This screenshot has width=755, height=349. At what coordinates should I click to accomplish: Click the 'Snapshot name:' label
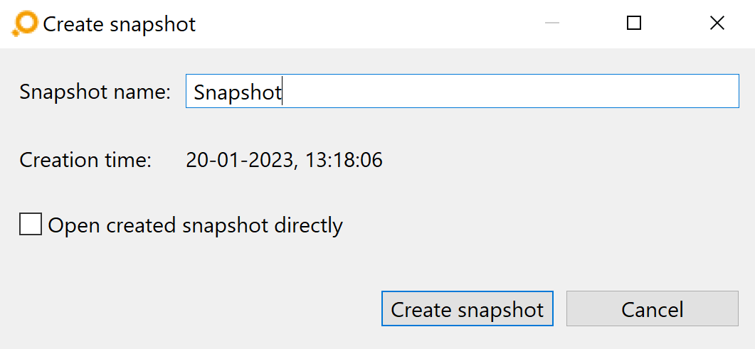95,92
